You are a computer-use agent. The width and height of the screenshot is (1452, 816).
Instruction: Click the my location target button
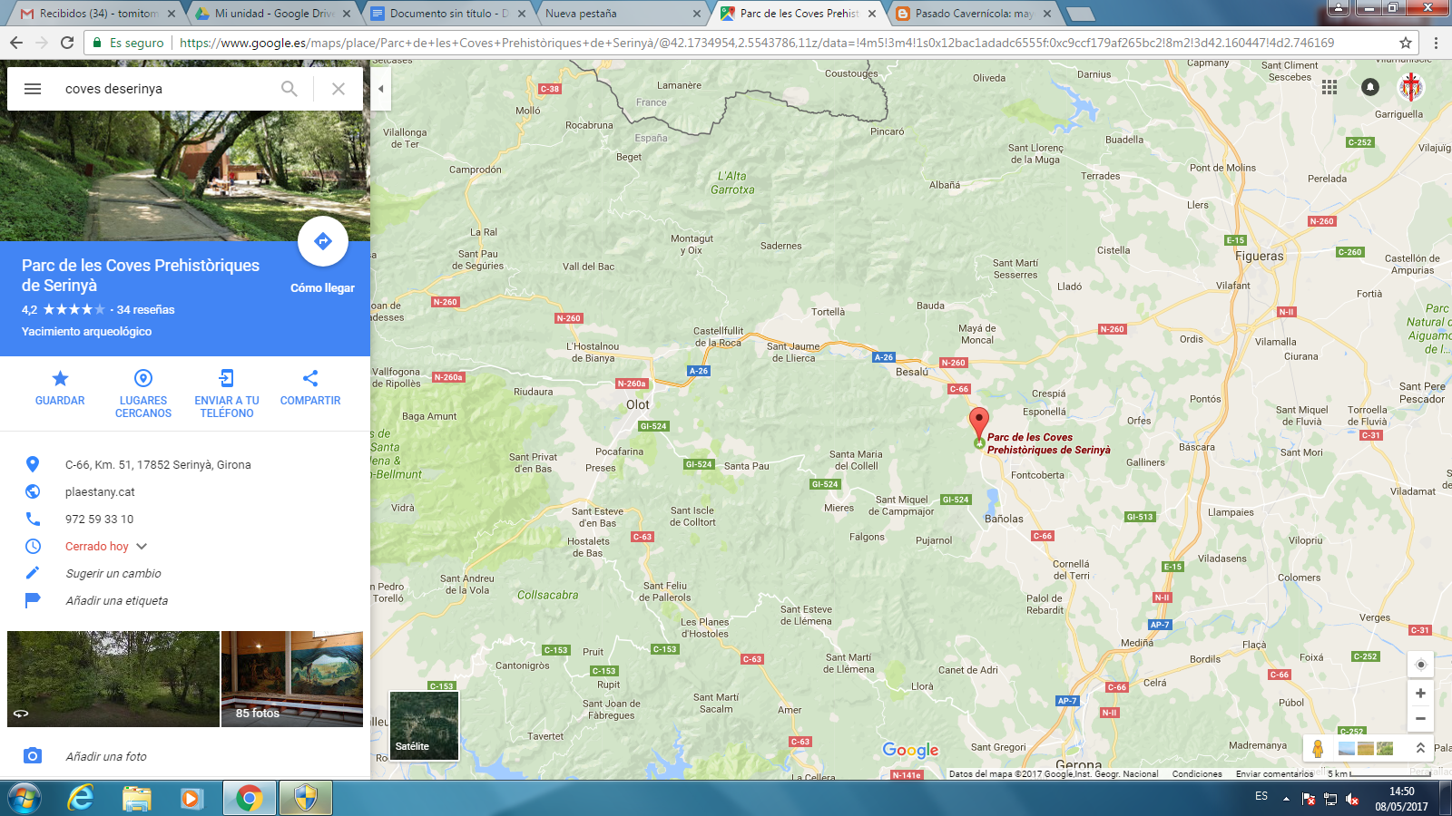[x=1420, y=665]
